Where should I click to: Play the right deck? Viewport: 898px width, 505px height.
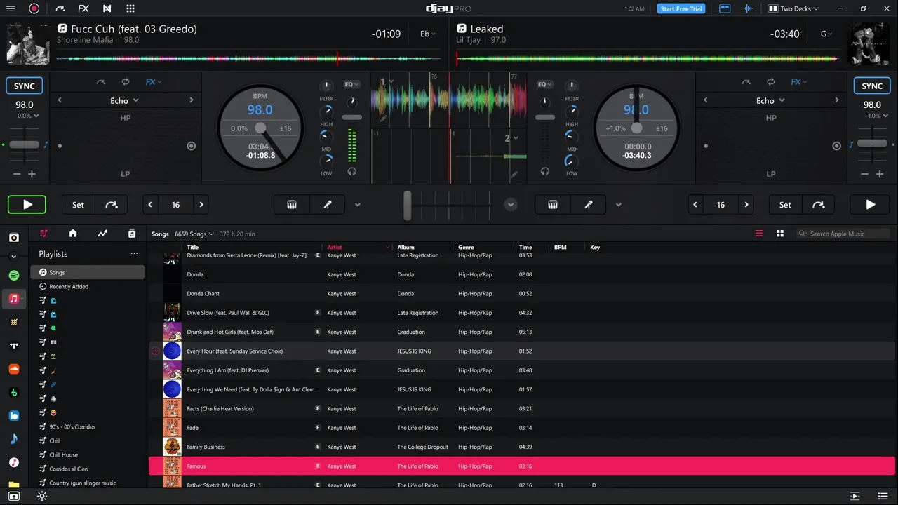point(871,205)
